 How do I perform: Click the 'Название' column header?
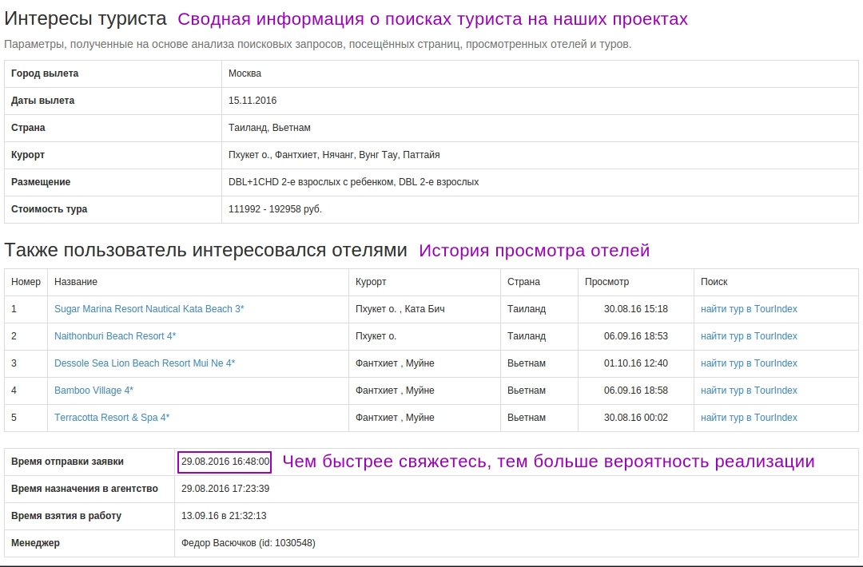[x=76, y=282]
